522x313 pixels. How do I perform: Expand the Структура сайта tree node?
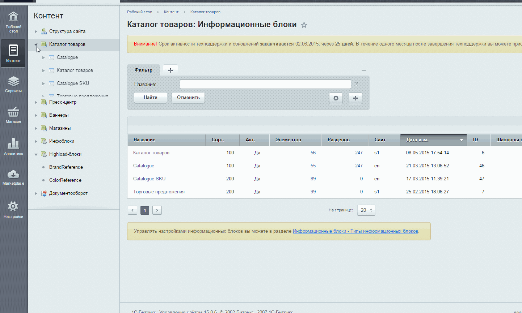point(36,31)
